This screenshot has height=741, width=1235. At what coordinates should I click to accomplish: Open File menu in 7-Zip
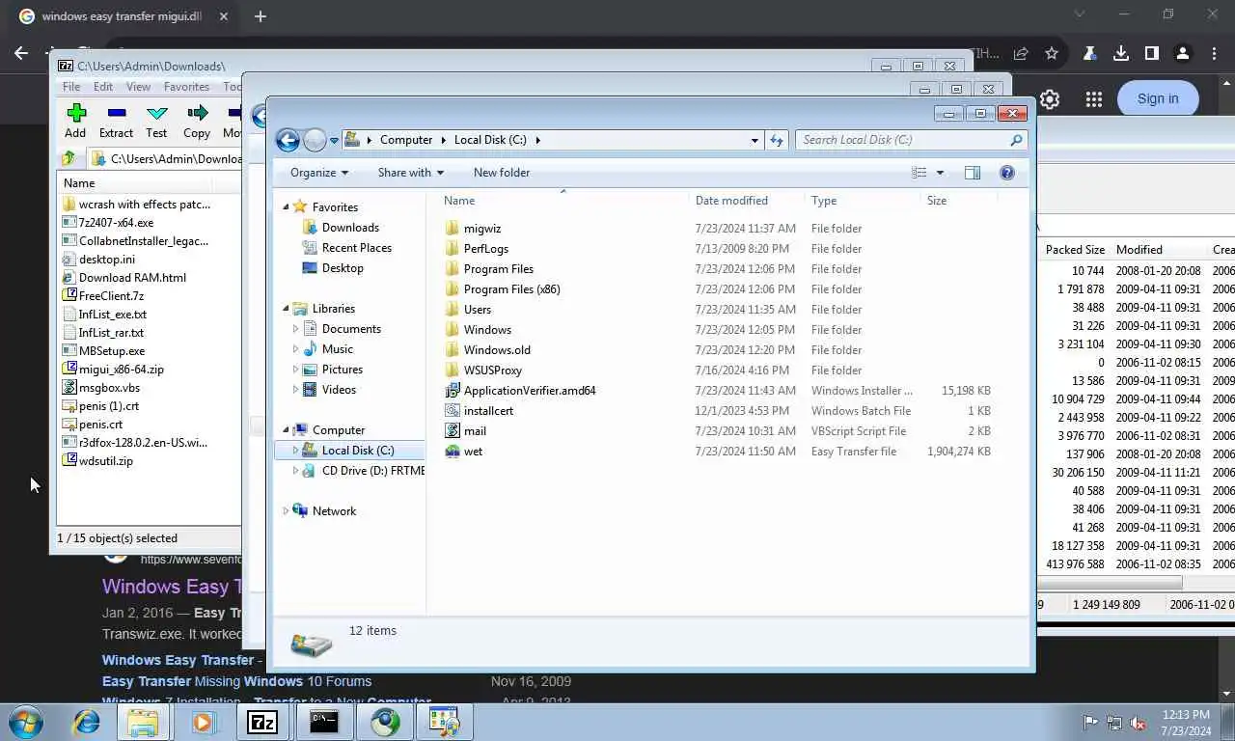(x=71, y=87)
